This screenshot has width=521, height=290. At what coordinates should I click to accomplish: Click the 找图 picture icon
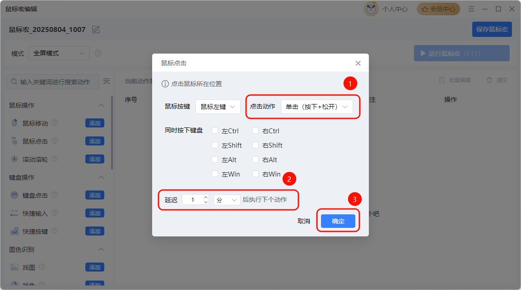click(x=14, y=267)
